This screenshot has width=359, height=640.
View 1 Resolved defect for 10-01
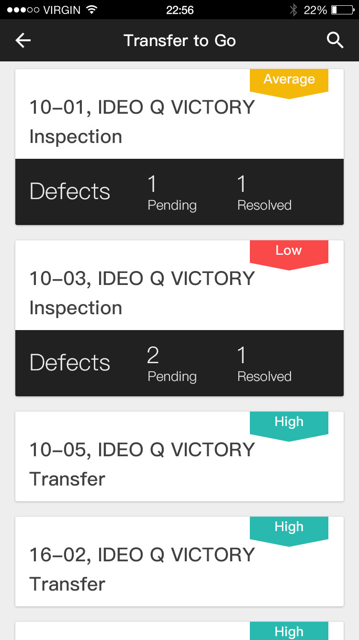click(264, 193)
